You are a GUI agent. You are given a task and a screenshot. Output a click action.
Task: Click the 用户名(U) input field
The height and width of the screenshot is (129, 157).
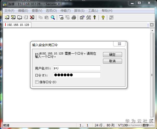point(77,68)
